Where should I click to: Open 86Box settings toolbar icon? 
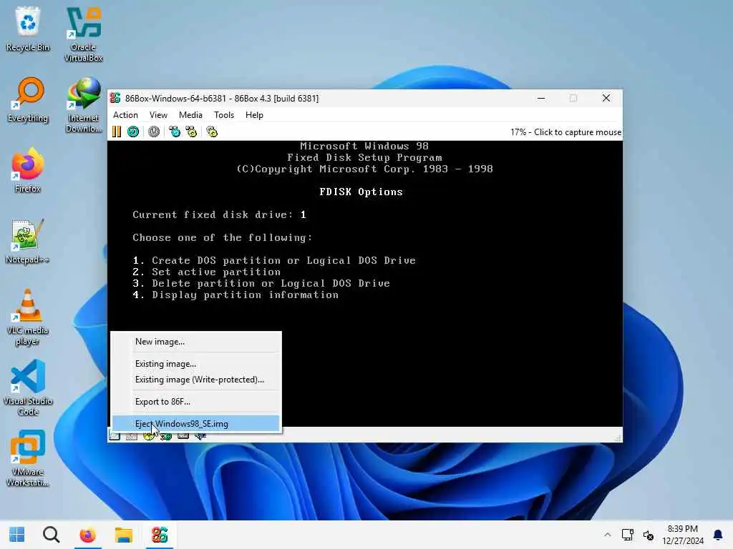tap(212, 132)
